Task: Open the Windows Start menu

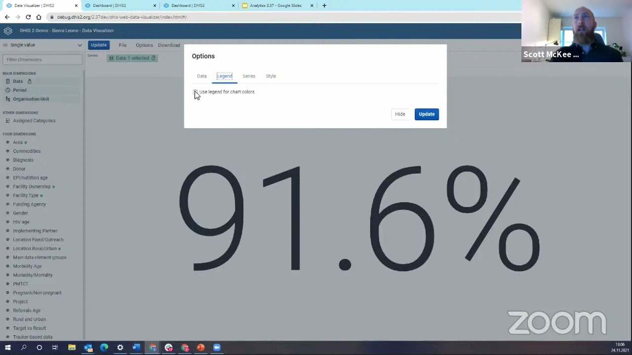Action: pos(8,348)
